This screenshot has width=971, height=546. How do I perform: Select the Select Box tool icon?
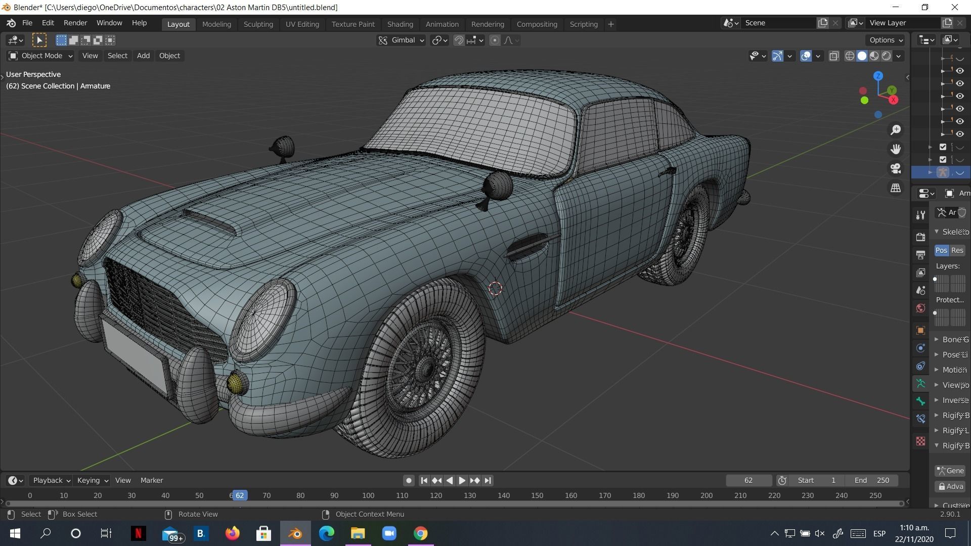(x=39, y=40)
